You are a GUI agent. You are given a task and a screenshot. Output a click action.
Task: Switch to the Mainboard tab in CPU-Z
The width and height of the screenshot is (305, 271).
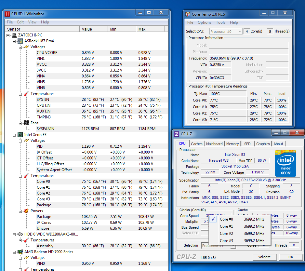click(214, 144)
